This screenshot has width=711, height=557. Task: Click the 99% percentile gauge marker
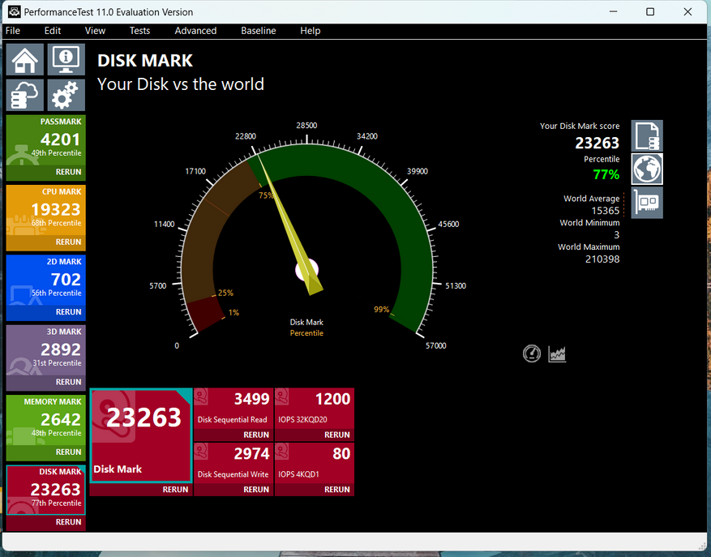coord(381,310)
